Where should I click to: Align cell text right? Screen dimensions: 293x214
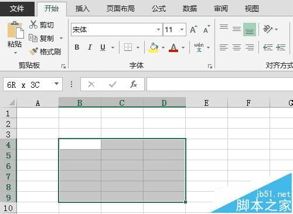(250, 47)
